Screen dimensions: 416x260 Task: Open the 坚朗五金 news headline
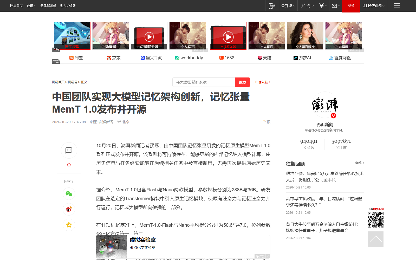(322, 227)
